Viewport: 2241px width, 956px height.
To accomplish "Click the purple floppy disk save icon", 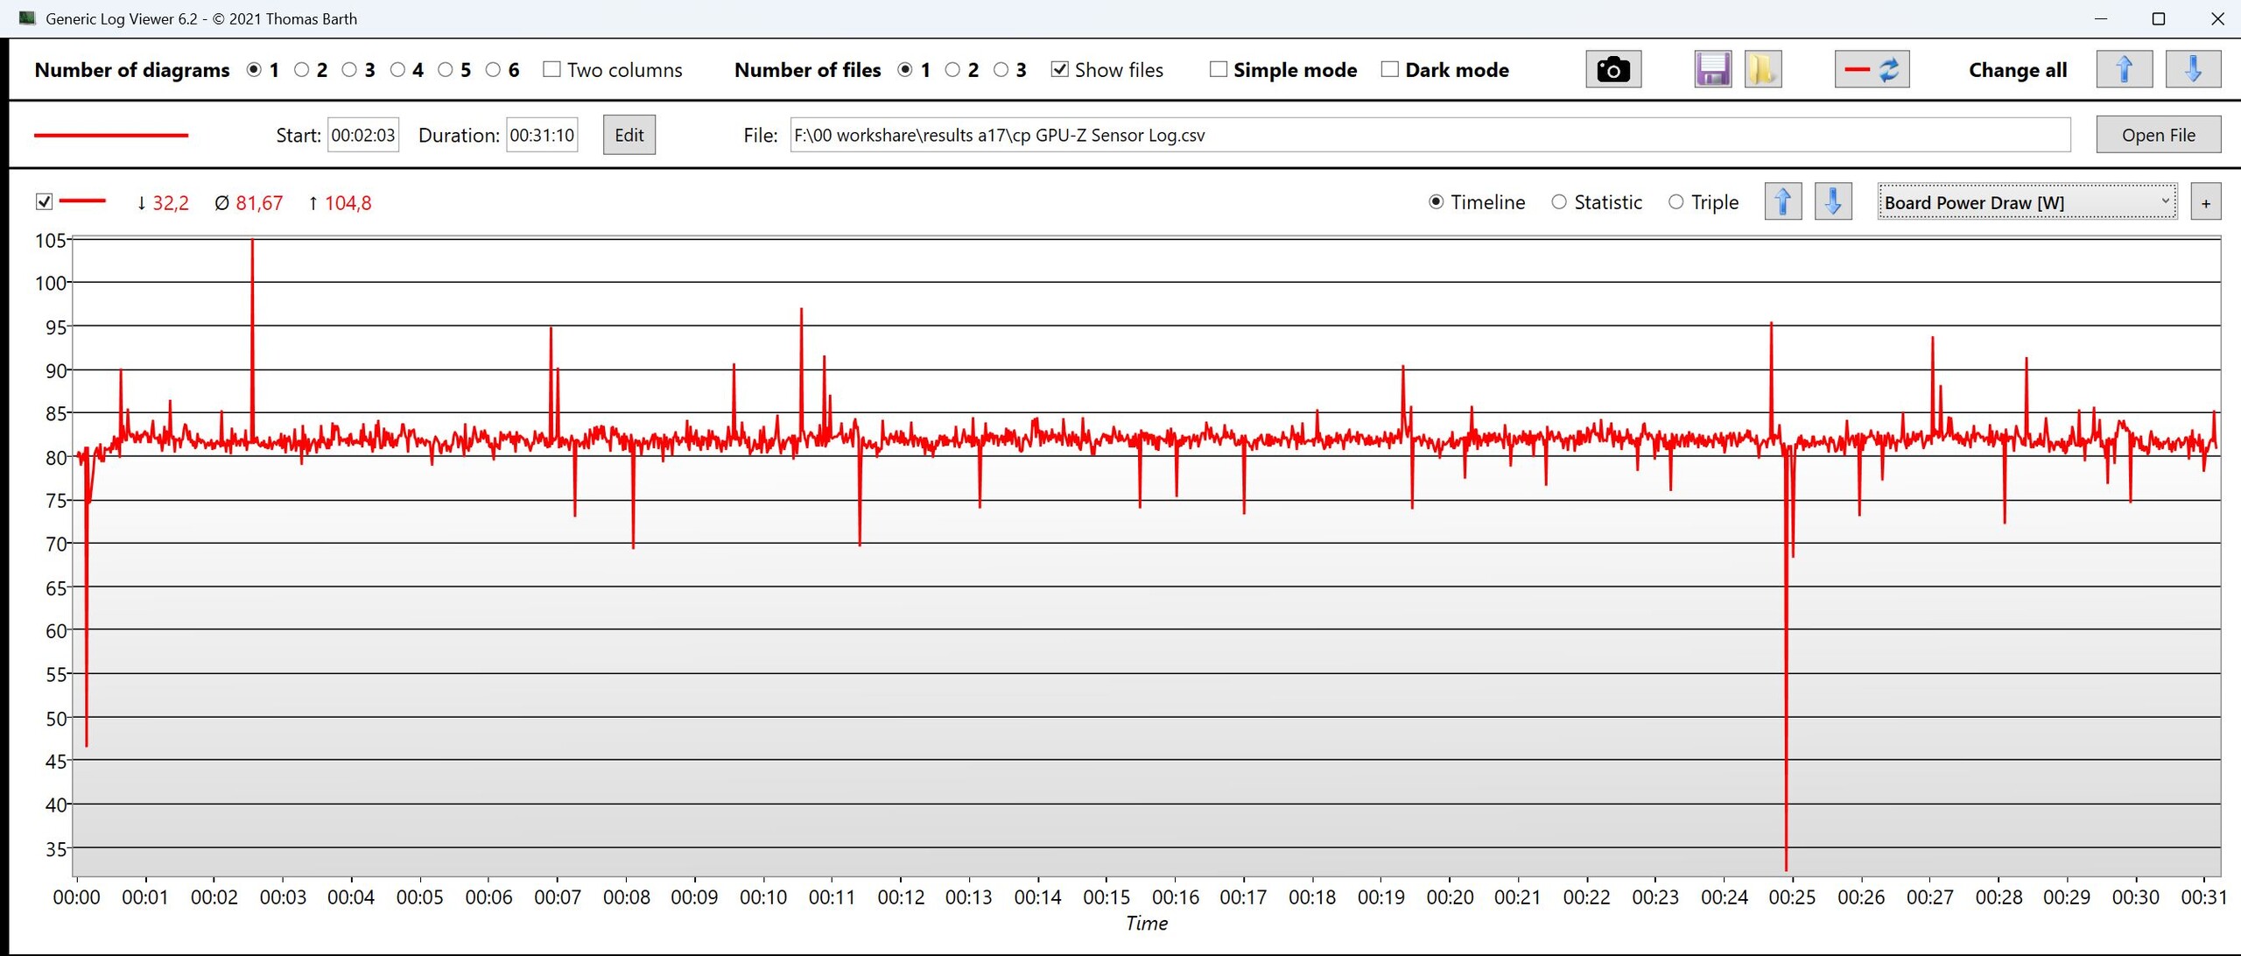I will [x=1712, y=70].
